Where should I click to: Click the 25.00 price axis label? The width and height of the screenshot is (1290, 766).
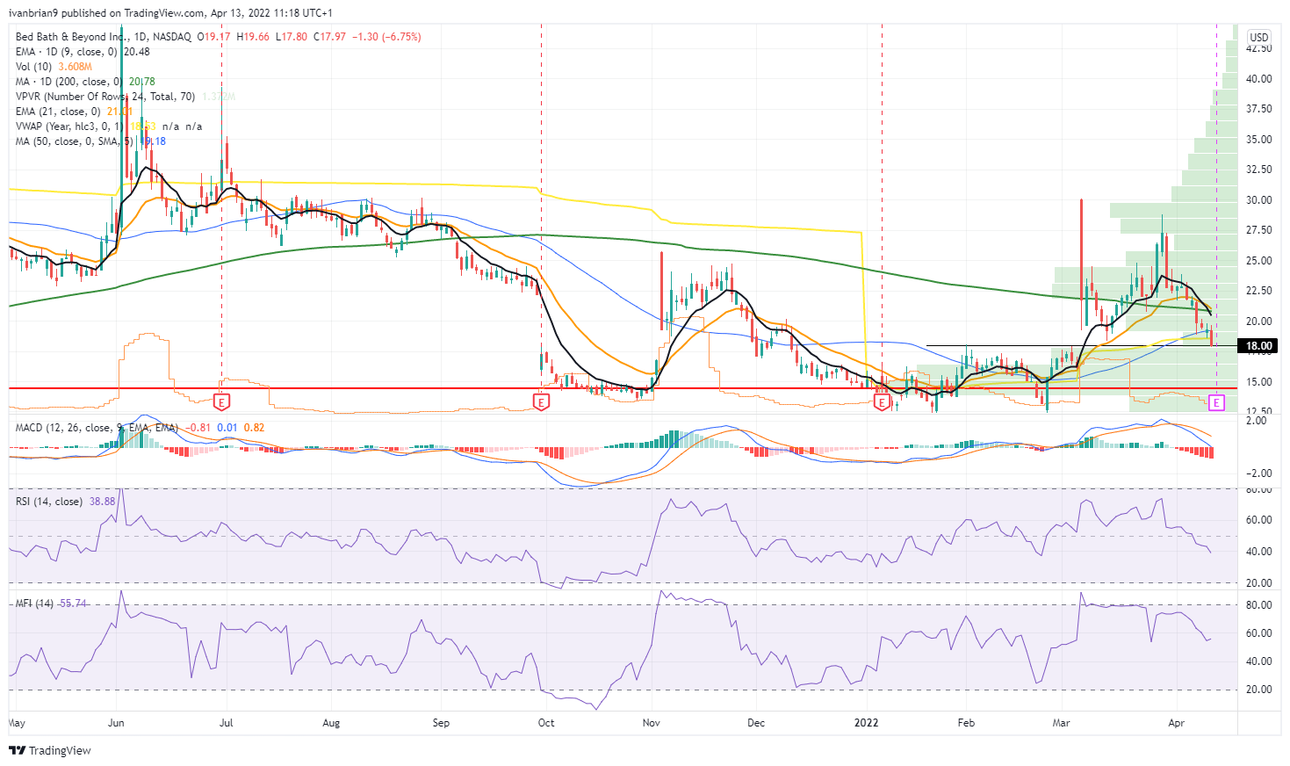click(1259, 261)
